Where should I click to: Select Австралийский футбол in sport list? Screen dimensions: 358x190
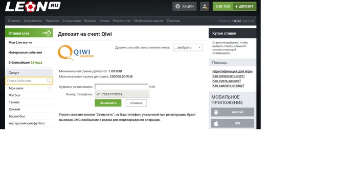point(29,123)
